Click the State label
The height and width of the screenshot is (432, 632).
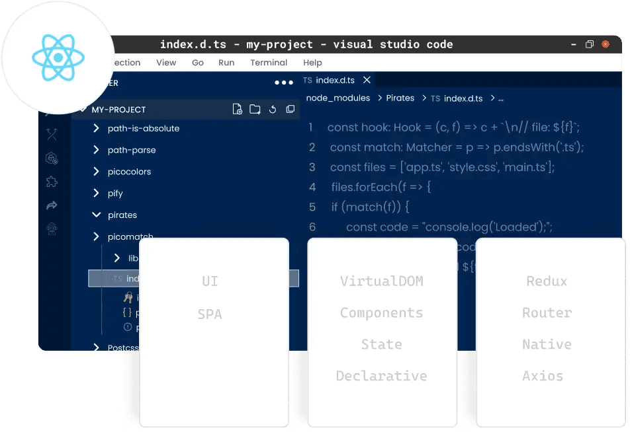point(382,344)
